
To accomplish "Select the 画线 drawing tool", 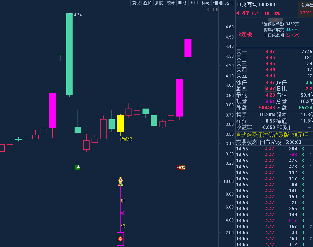I will coord(182,3).
